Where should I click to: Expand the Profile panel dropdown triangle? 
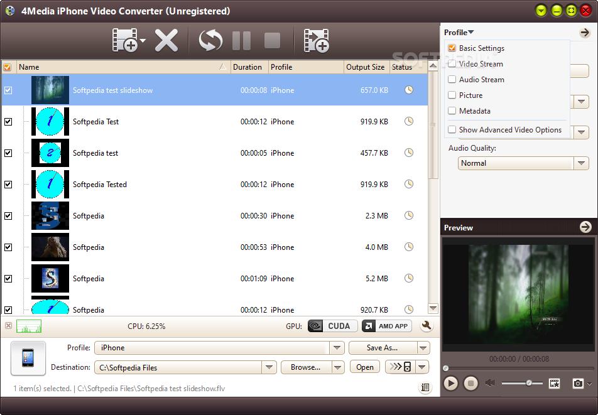tap(471, 32)
